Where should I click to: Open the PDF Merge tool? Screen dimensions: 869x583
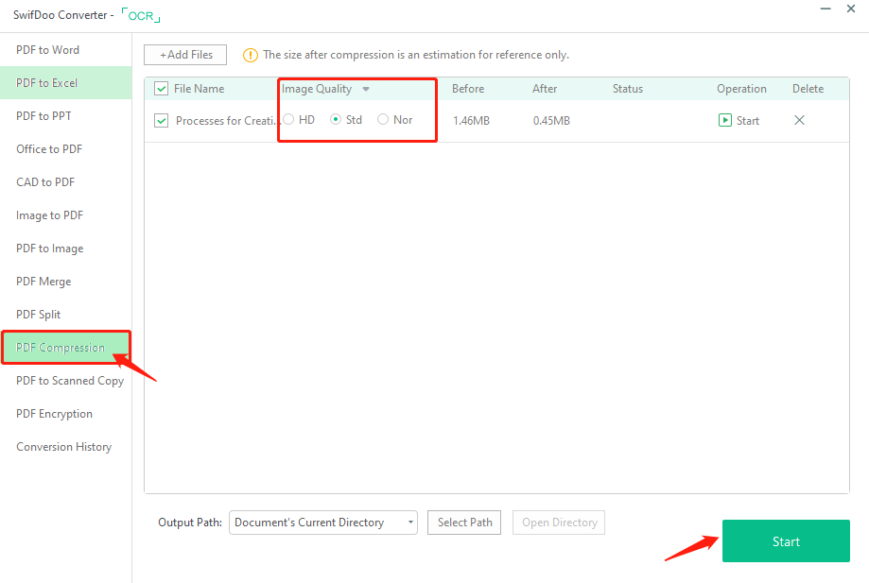pyautogui.click(x=43, y=281)
